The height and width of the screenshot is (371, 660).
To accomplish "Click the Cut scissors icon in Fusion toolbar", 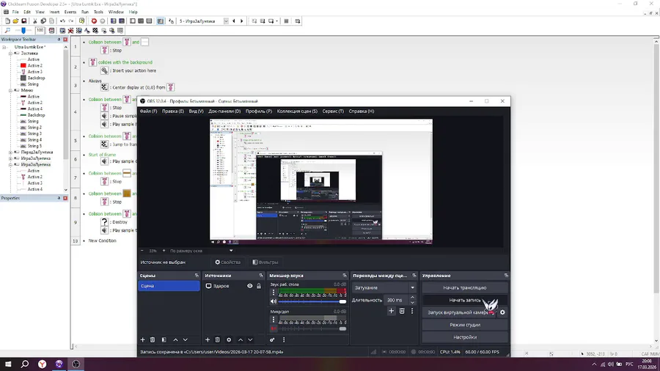I will tap(35, 21).
